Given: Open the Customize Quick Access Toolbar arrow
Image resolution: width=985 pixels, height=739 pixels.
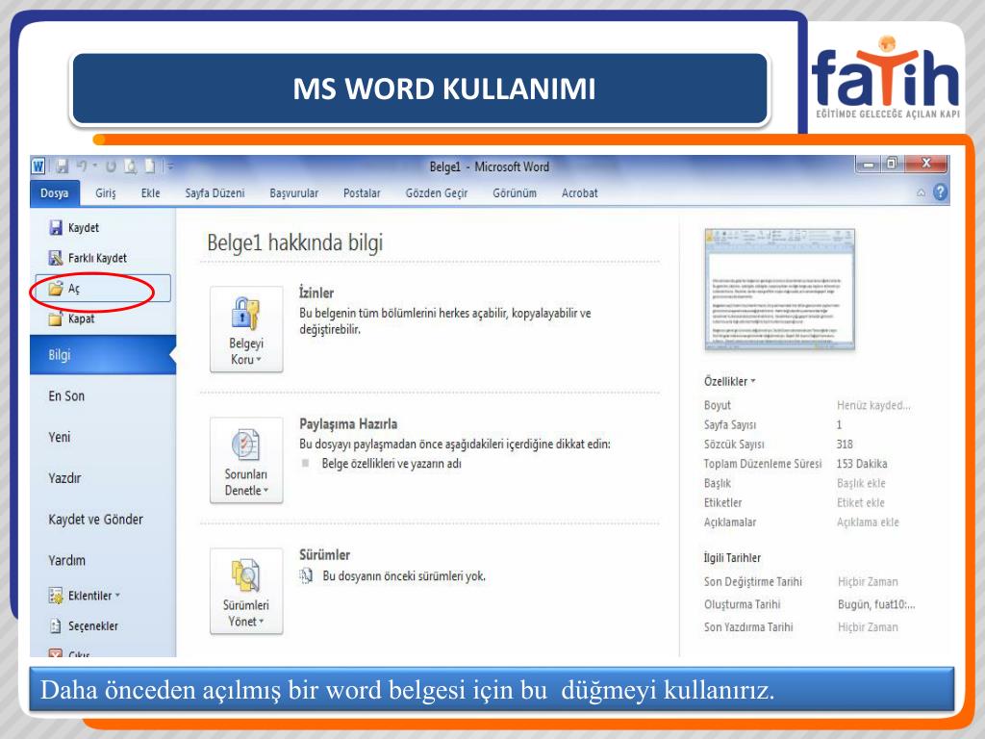Looking at the screenshot, I should coord(169,166).
